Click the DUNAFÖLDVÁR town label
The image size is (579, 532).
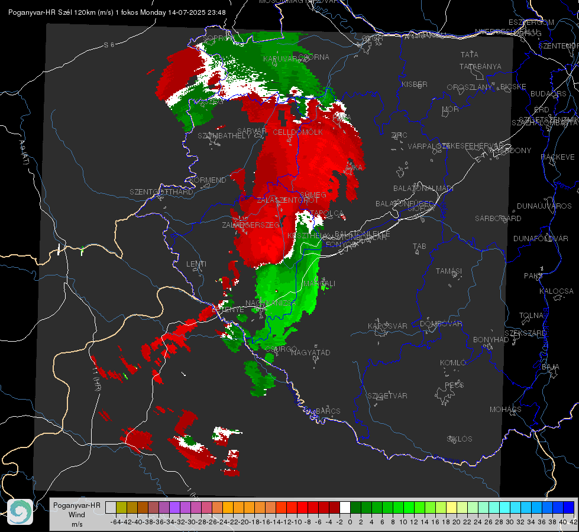coord(541,238)
